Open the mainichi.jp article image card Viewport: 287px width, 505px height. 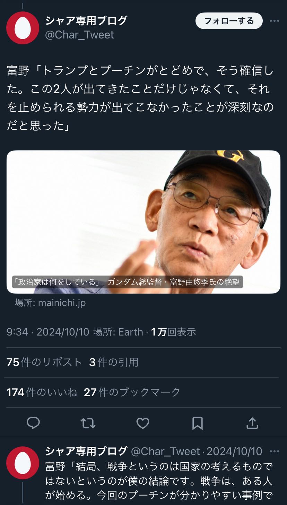tap(143, 222)
